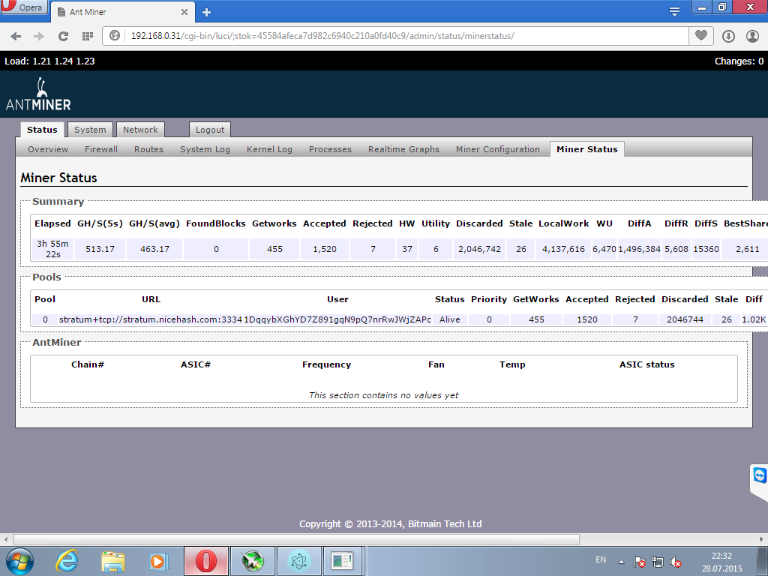Click the Logout button
The image size is (768, 576).
click(210, 130)
